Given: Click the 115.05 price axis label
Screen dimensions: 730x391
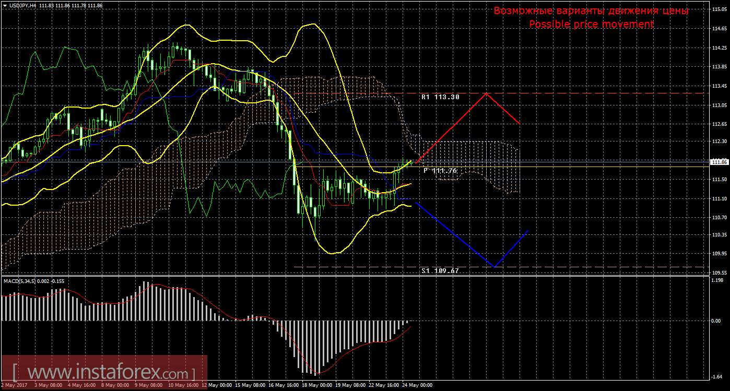Looking at the screenshot, I should (720, 10).
